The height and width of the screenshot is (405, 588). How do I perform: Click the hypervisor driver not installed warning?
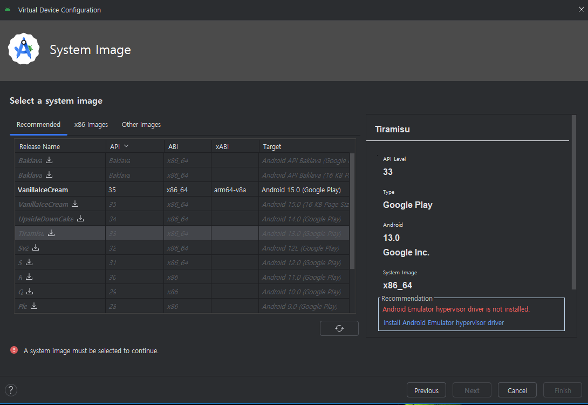456,309
